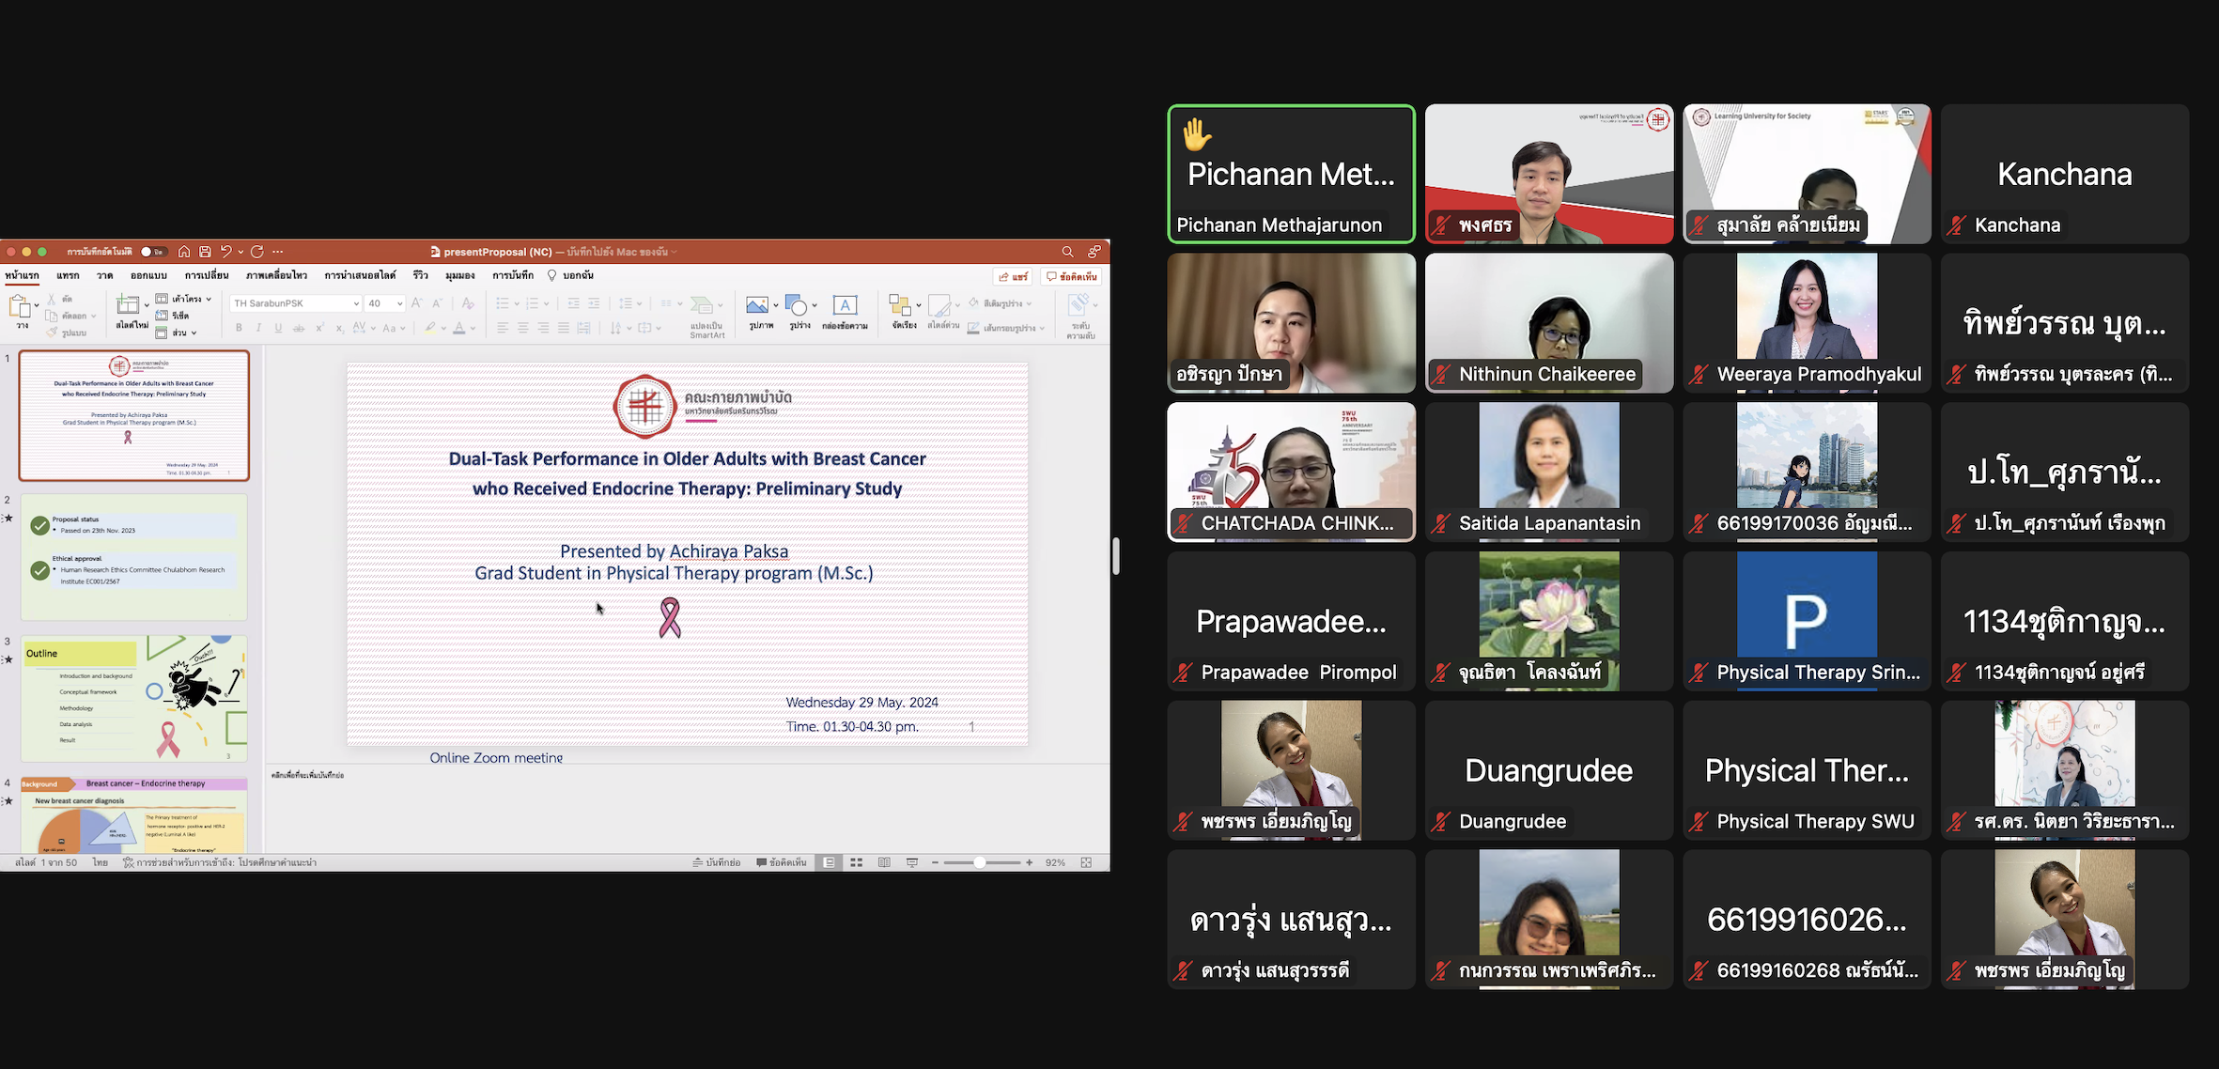
Task: Click the text box กล่องข้อความ icon
Action: 845,306
